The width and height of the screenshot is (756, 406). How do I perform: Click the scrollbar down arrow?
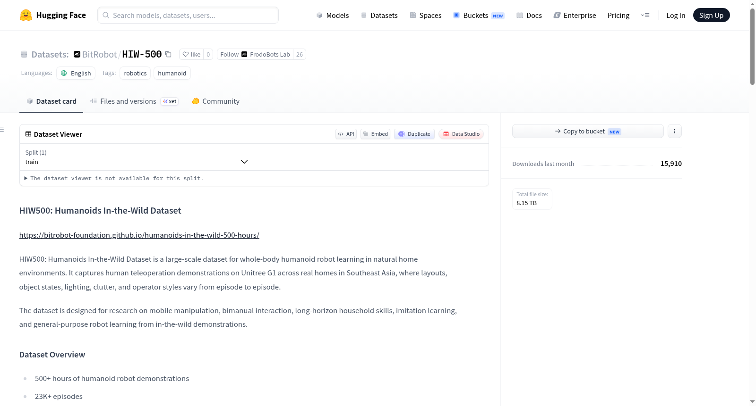click(x=752, y=402)
